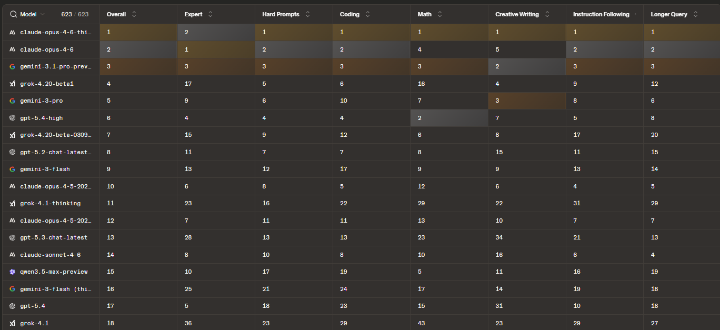Sort by Coding using its sort arrows
The width and height of the screenshot is (720, 330).
coord(367,15)
